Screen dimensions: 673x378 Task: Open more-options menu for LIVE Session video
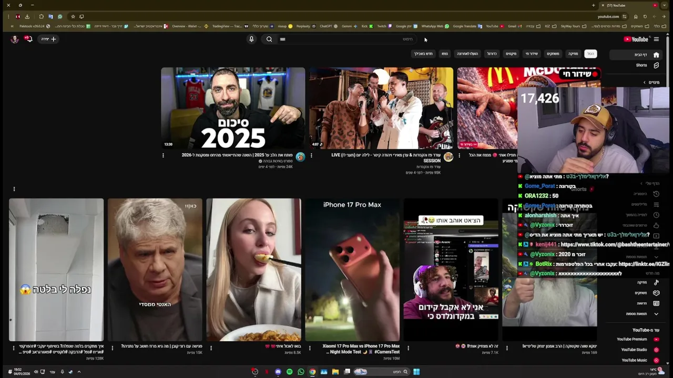pyautogui.click(x=311, y=155)
